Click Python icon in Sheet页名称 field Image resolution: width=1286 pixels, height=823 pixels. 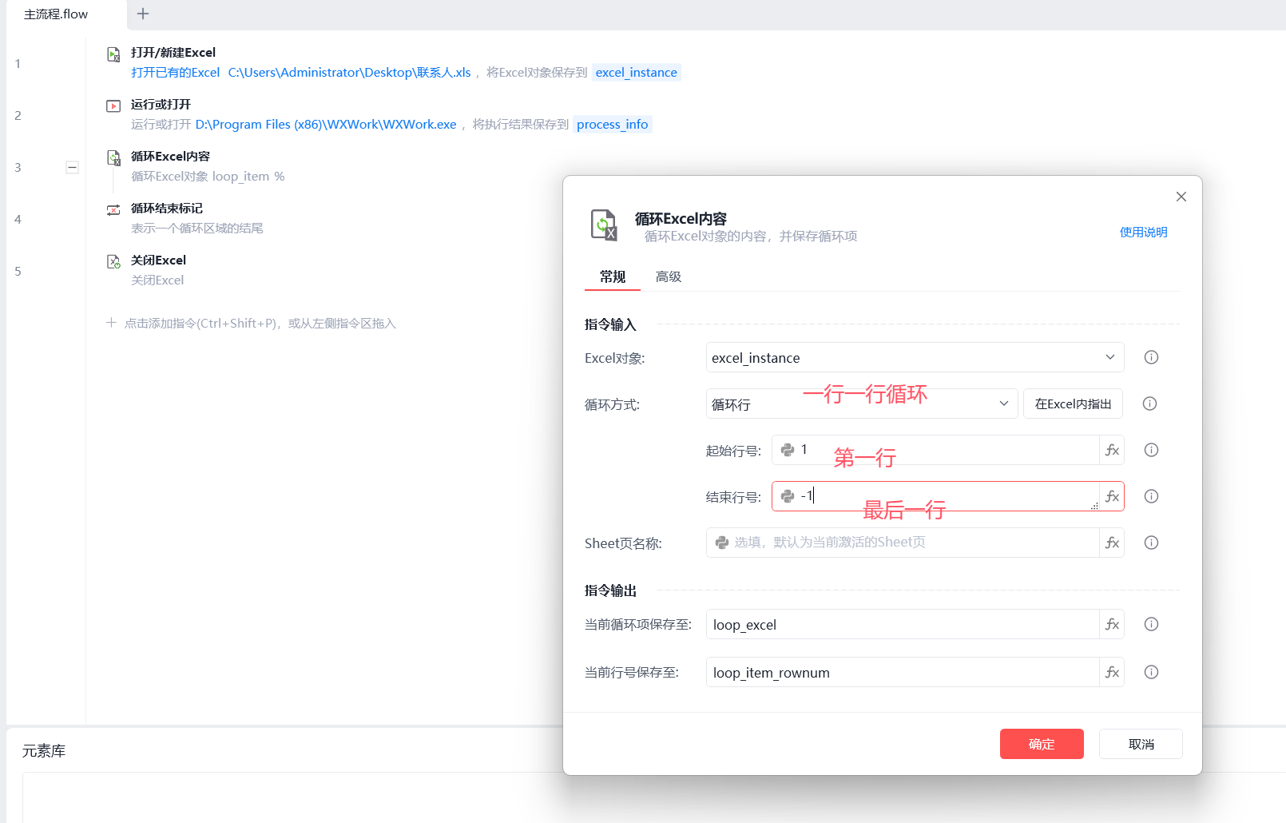click(722, 543)
